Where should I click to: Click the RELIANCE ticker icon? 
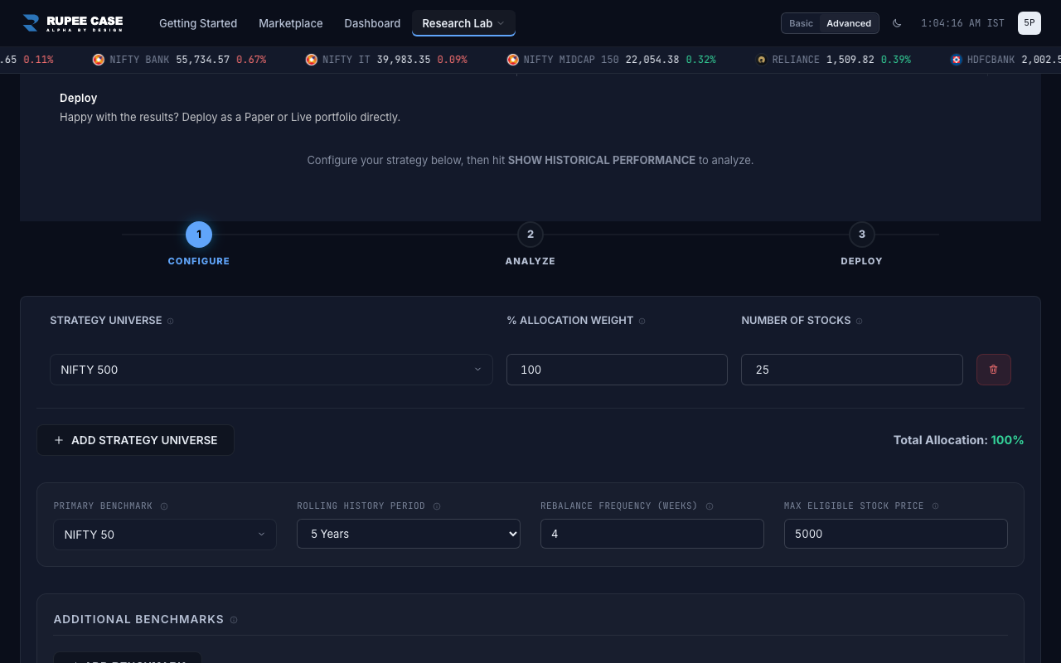(761, 60)
